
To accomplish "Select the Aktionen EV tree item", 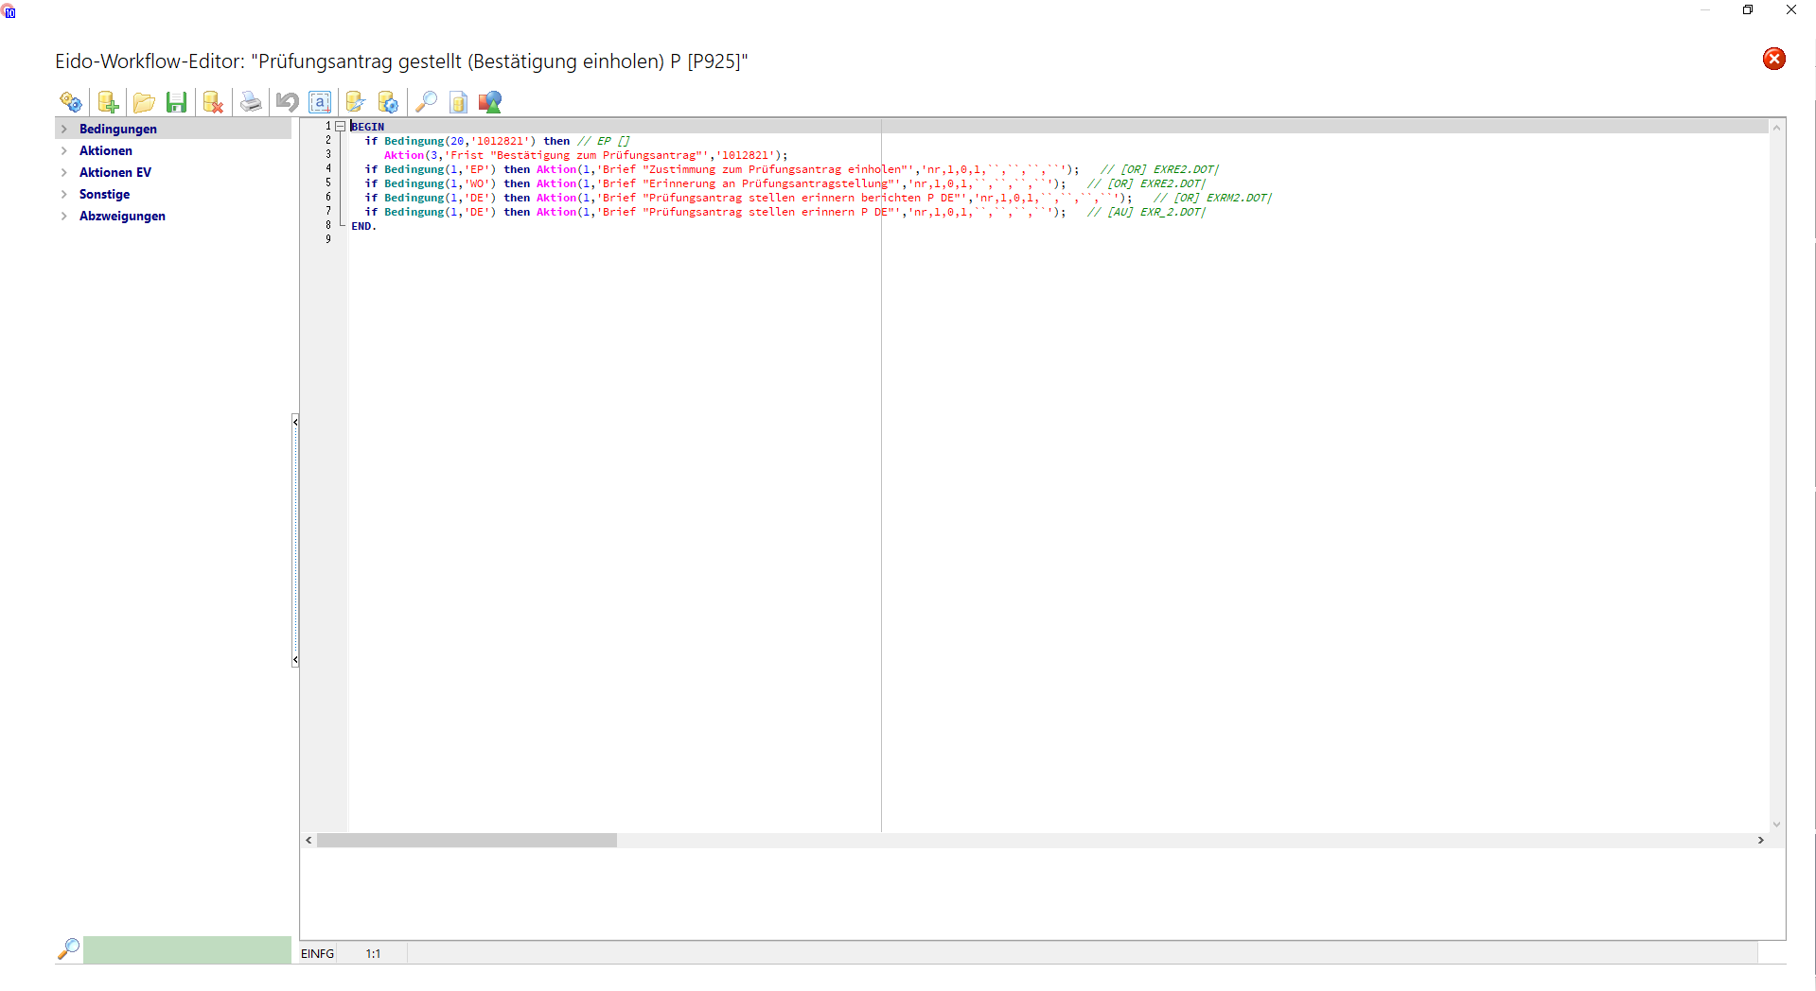I will click(x=115, y=173).
